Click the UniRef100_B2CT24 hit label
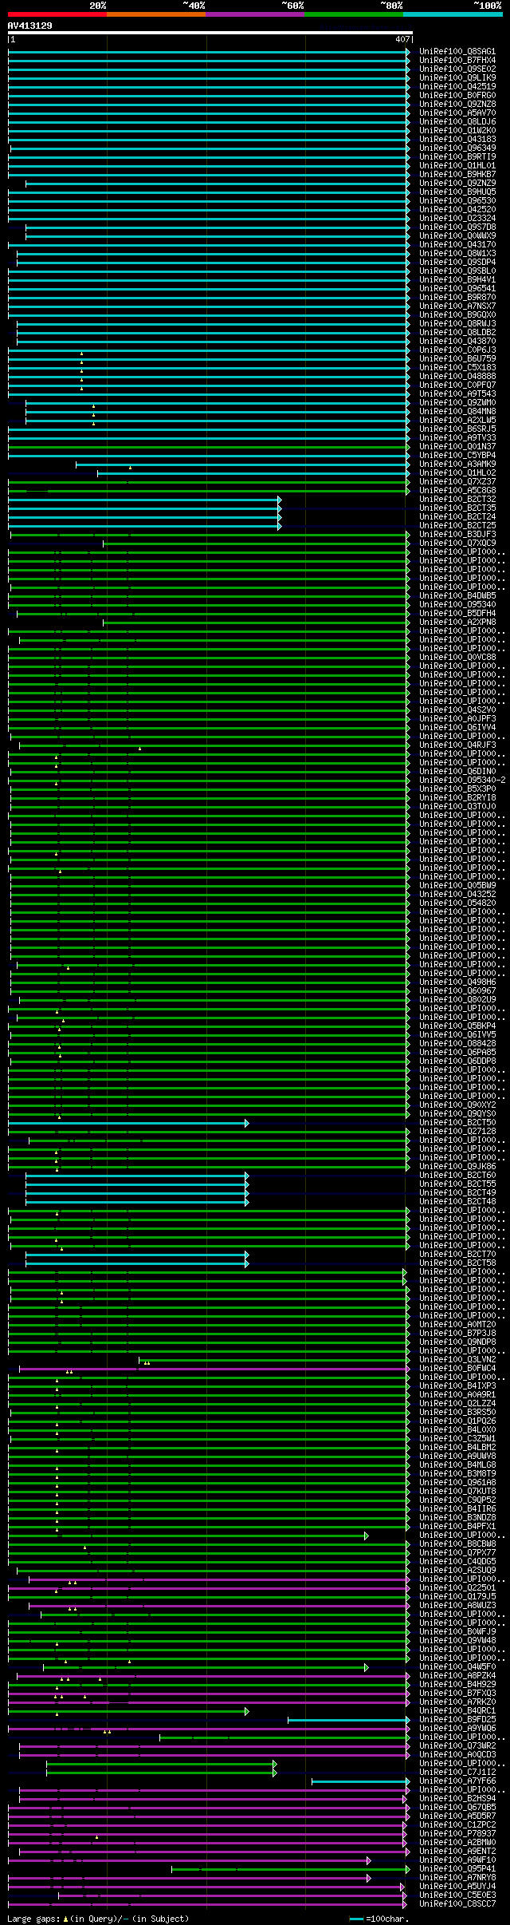Image resolution: width=510 pixels, height=1925 pixels. (457, 517)
